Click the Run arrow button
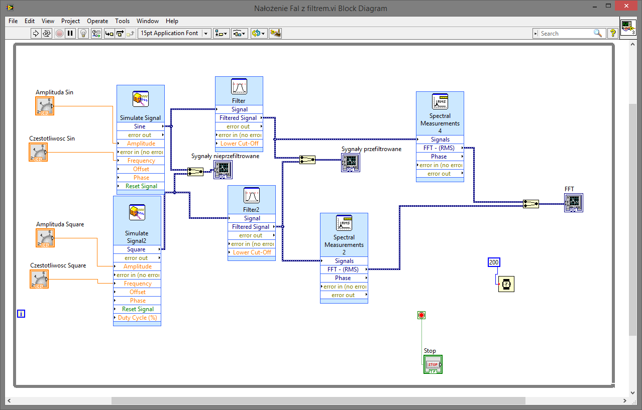This screenshot has width=642, height=410. pos(36,34)
